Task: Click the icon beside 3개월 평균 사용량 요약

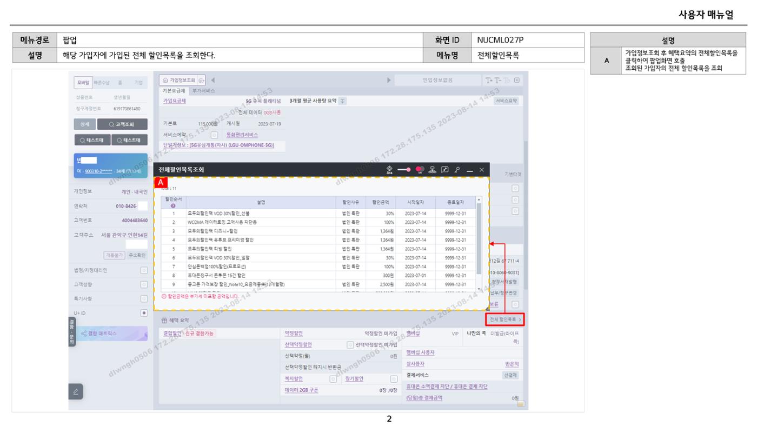Action: pyautogui.click(x=343, y=101)
